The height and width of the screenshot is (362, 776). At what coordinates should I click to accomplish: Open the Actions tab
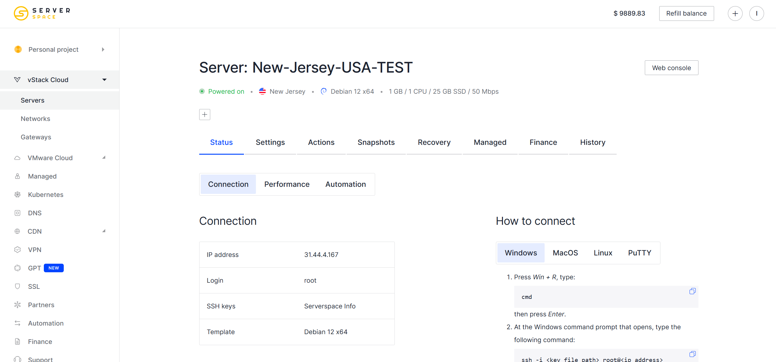[x=321, y=142]
